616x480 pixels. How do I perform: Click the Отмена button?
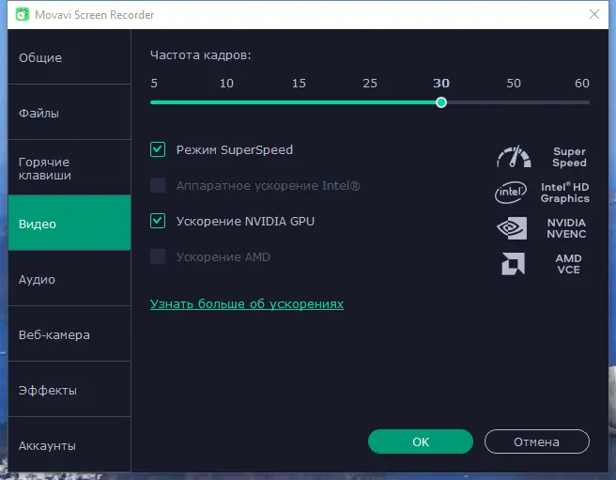pos(536,441)
